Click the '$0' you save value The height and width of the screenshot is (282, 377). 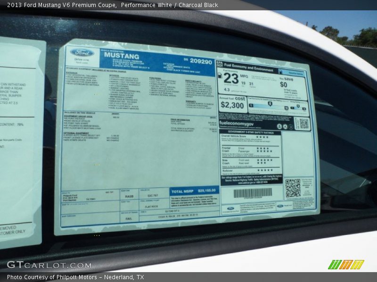[284, 85]
